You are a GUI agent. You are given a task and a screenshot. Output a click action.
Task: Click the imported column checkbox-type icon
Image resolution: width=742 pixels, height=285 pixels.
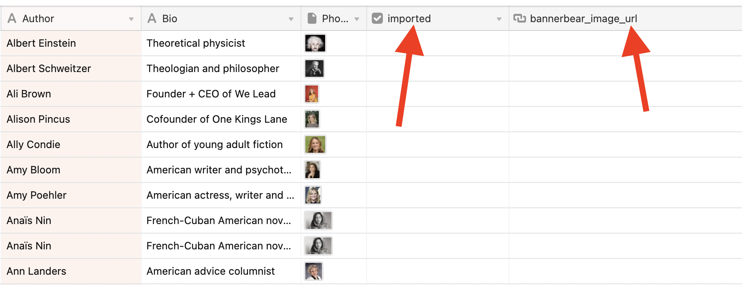(377, 19)
